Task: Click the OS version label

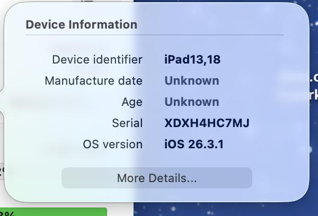Action: pos(113,145)
